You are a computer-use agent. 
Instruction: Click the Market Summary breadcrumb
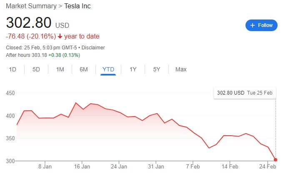(x=29, y=6)
